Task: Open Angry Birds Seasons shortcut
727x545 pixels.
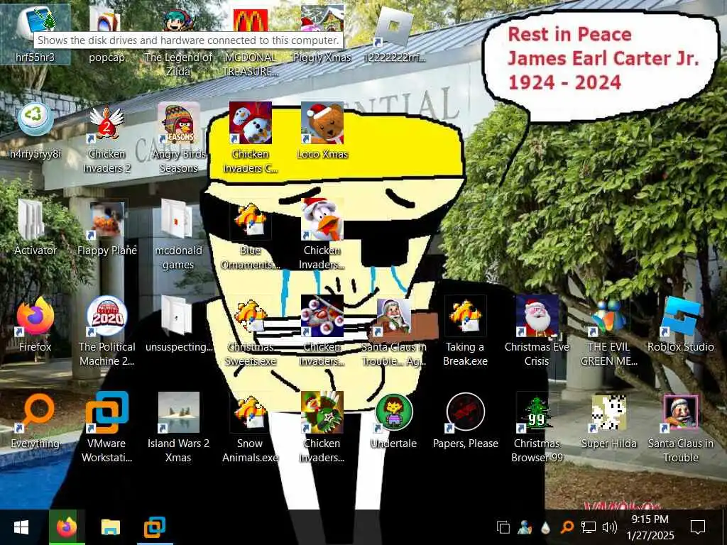Action: tap(178, 138)
